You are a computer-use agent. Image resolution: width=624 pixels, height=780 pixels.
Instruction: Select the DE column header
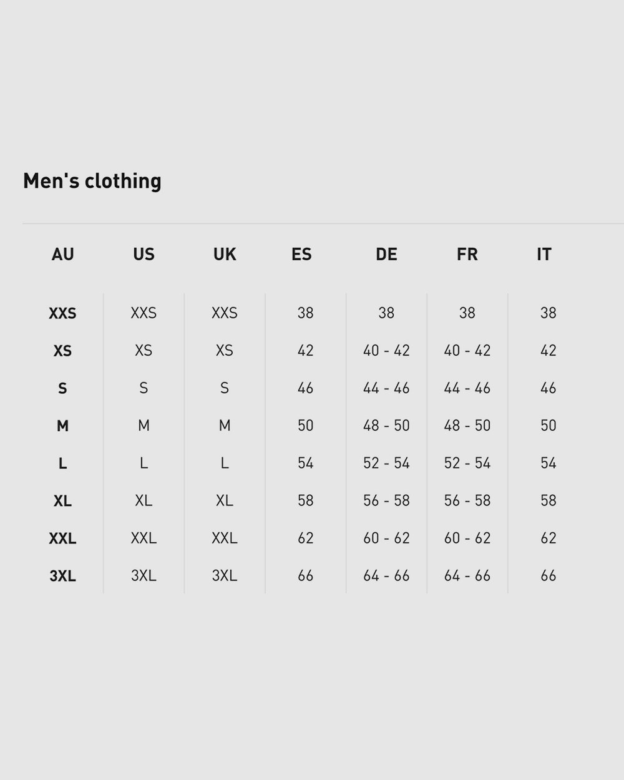[x=386, y=254]
